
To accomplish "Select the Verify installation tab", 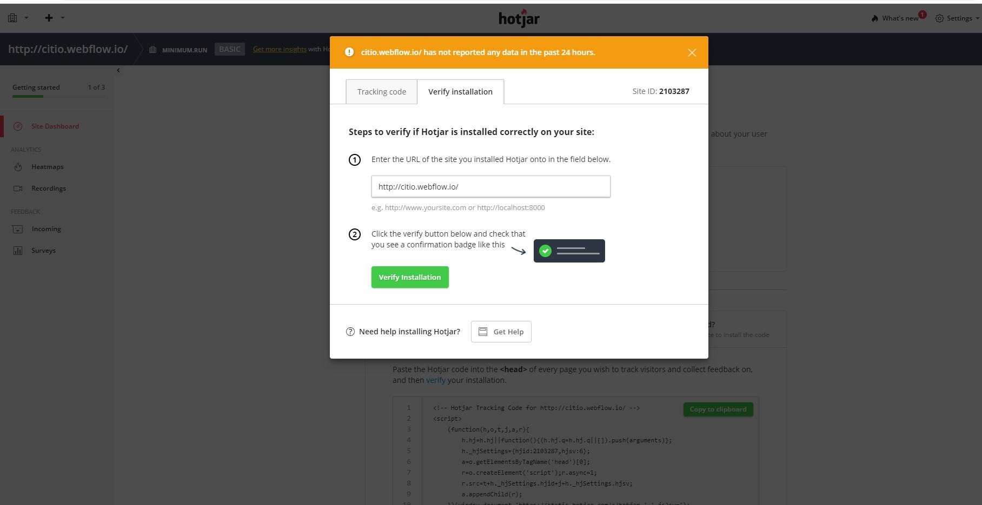I will click(461, 92).
